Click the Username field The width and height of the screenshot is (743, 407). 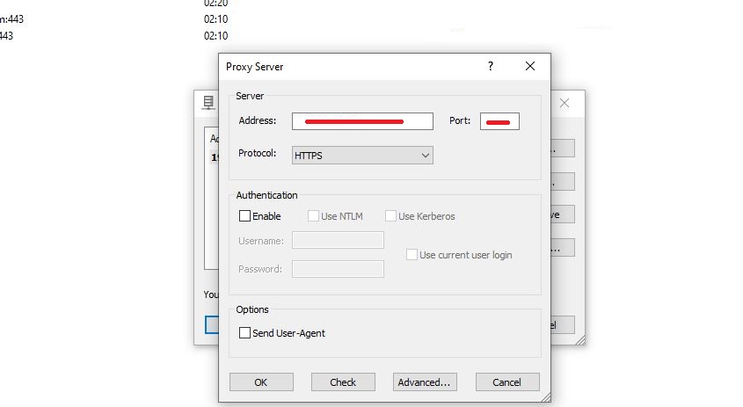click(338, 240)
